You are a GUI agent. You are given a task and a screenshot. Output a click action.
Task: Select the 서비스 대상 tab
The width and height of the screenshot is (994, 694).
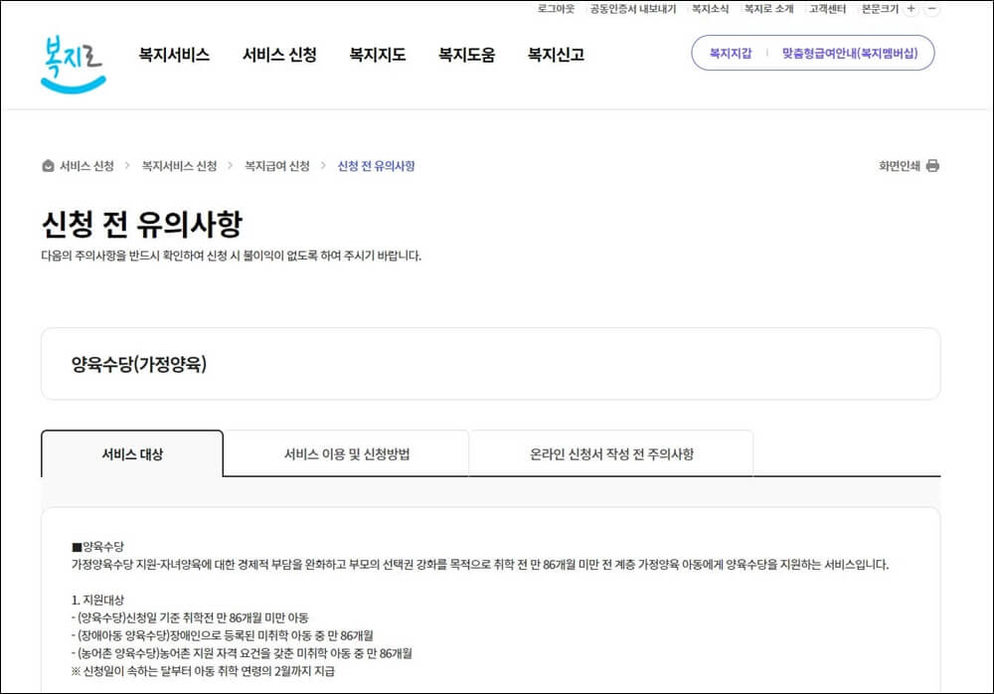tap(131, 451)
